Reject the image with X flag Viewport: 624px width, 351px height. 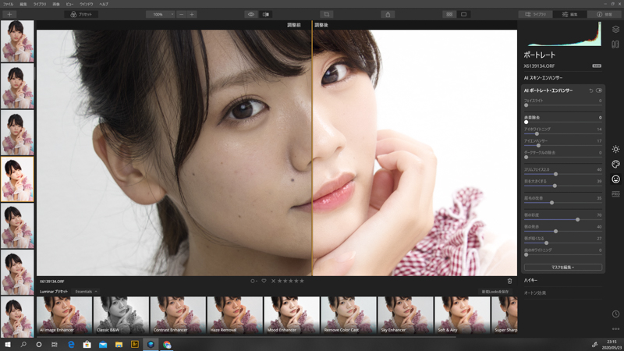point(274,281)
